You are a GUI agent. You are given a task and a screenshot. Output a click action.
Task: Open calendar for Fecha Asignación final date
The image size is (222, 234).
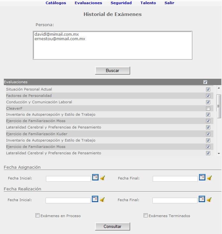(202, 177)
